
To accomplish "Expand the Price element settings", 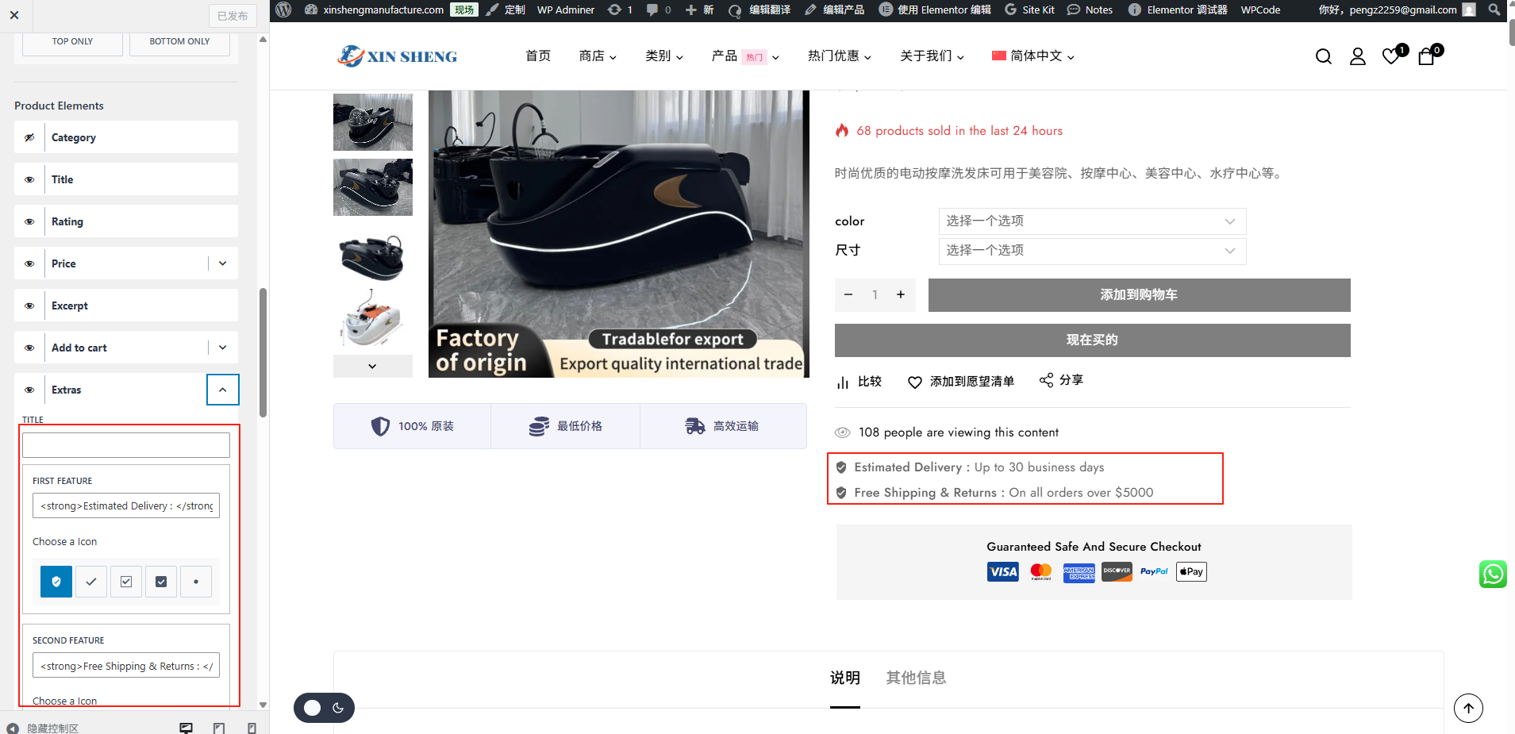I will (x=223, y=263).
